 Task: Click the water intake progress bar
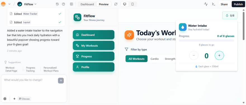[207, 41]
